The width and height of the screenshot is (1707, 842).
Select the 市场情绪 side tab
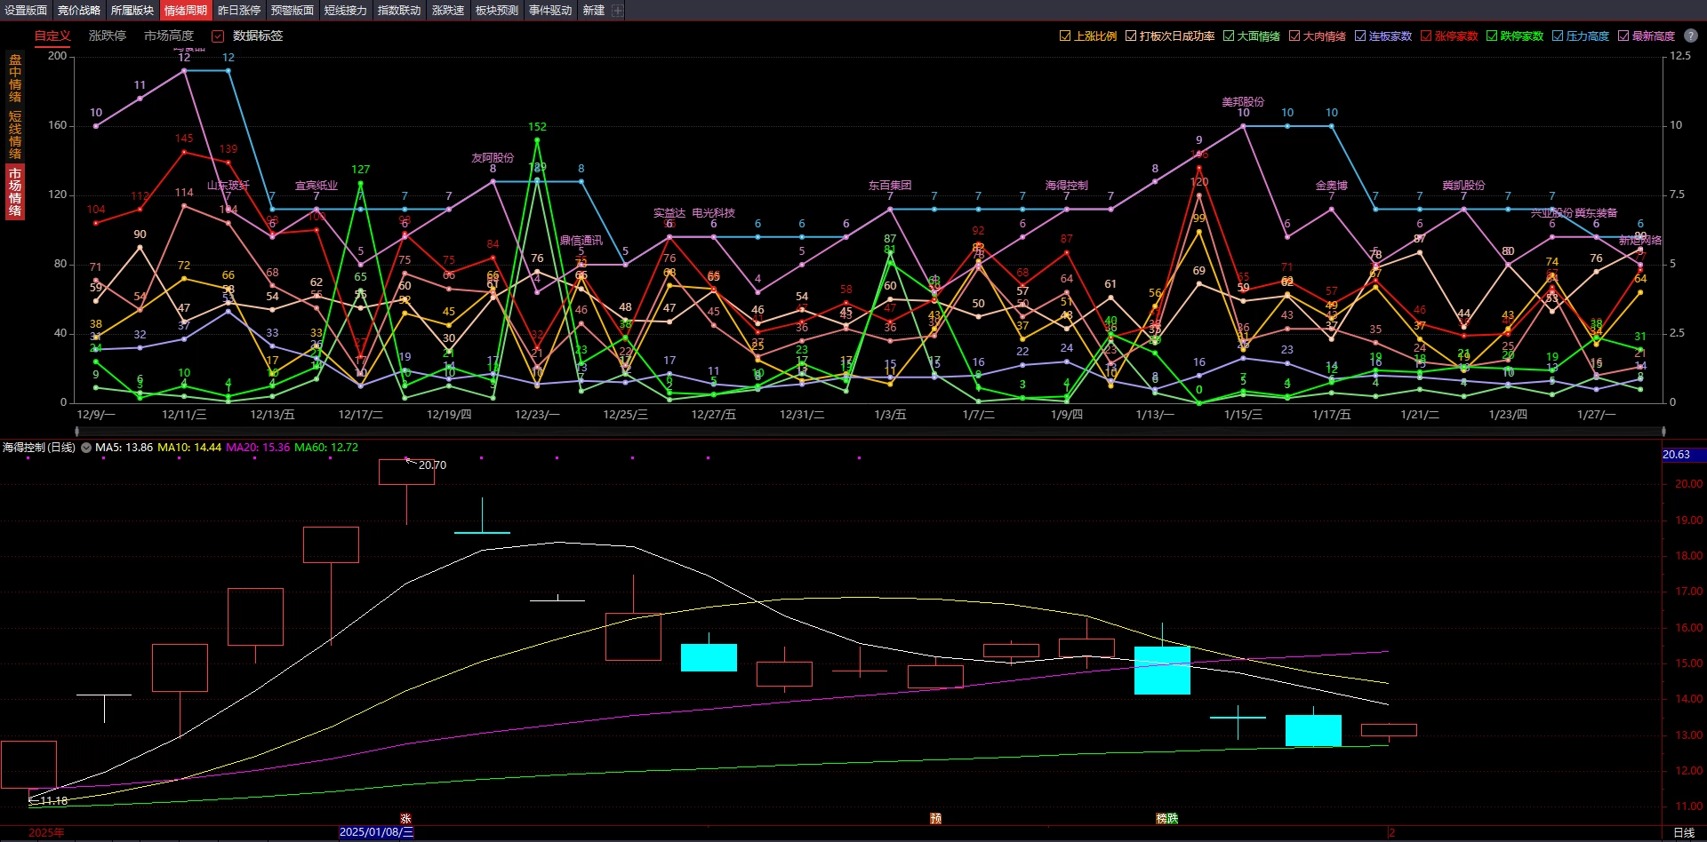[15, 191]
